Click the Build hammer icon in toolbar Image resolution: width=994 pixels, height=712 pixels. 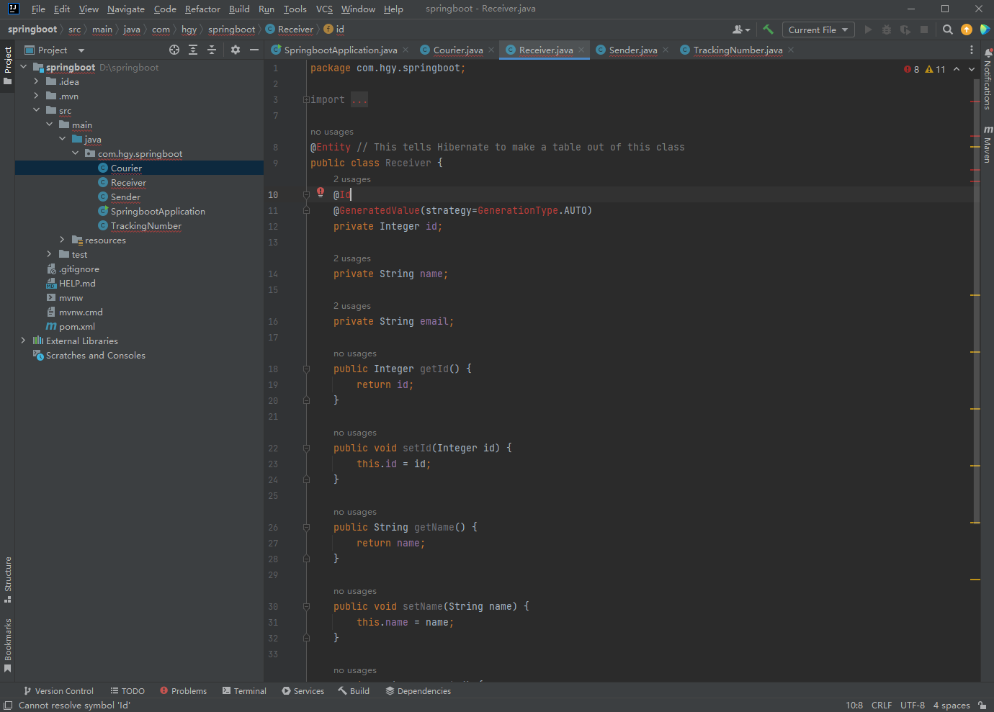click(768, 30)
